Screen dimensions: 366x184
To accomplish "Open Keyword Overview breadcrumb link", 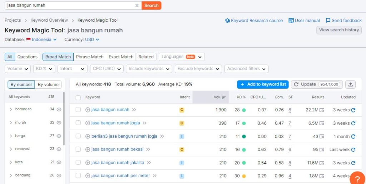I will pyautogui.click(x=49, y=20).
